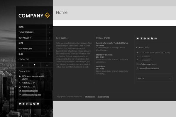Image resolution: width=176 pixels, height=117 pixels.
Task: Open LinkedIn icon in sidebar social row
Action: [31, 104]
